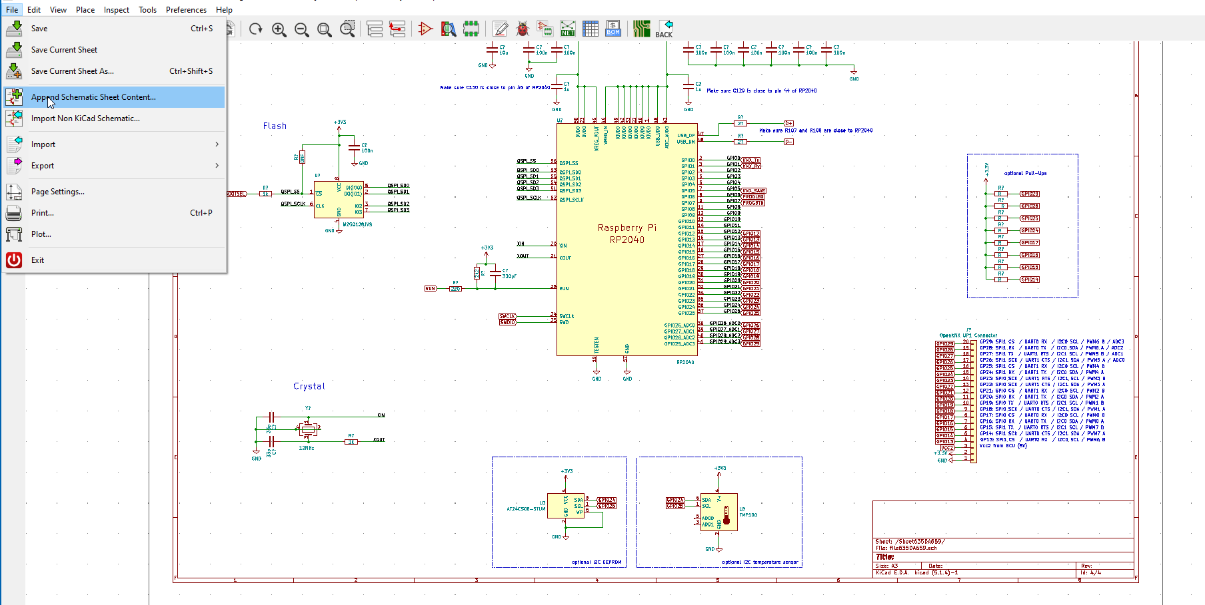Open the Symbol Fields table icon
1205x605 pixels.
point(591,29)
